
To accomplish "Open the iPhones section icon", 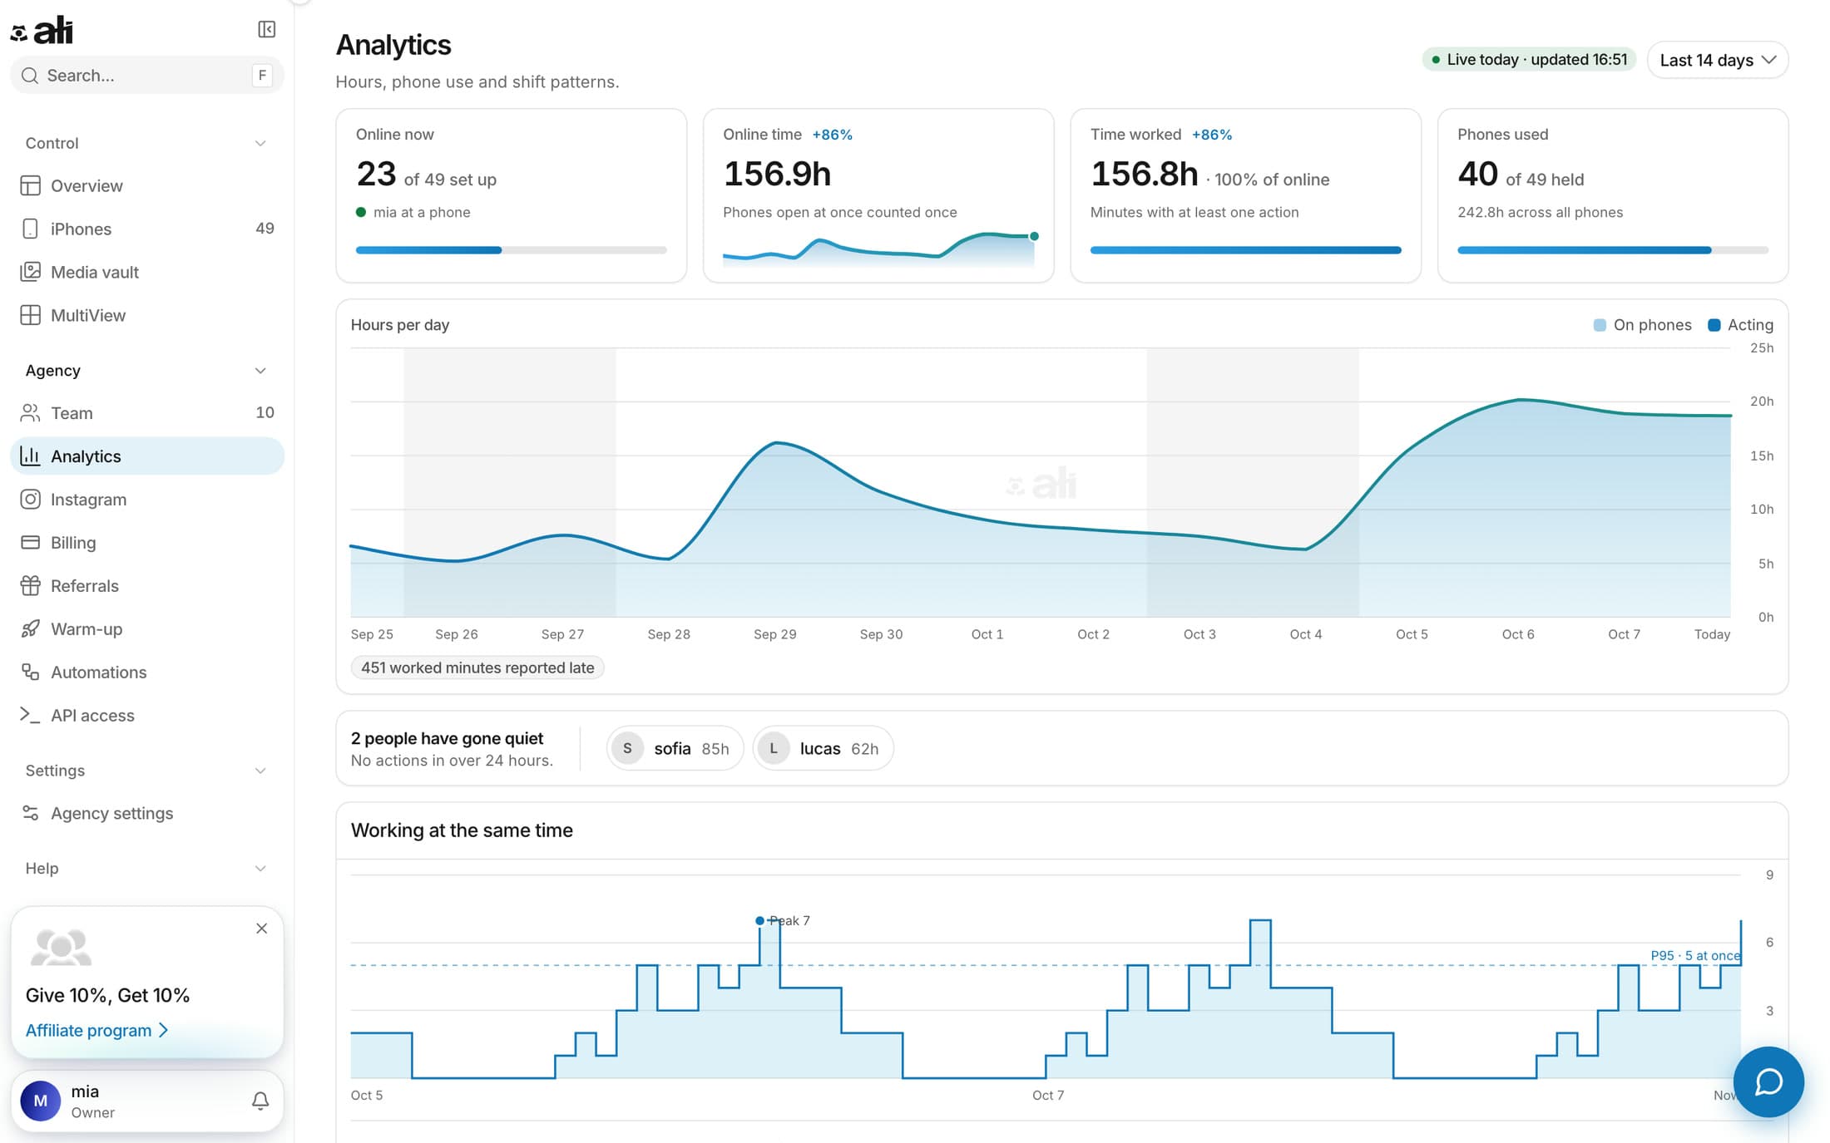I will (31, 229).
